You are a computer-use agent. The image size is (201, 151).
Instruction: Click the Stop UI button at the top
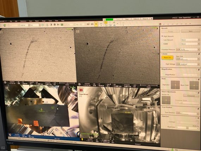[x=145, y=19]
